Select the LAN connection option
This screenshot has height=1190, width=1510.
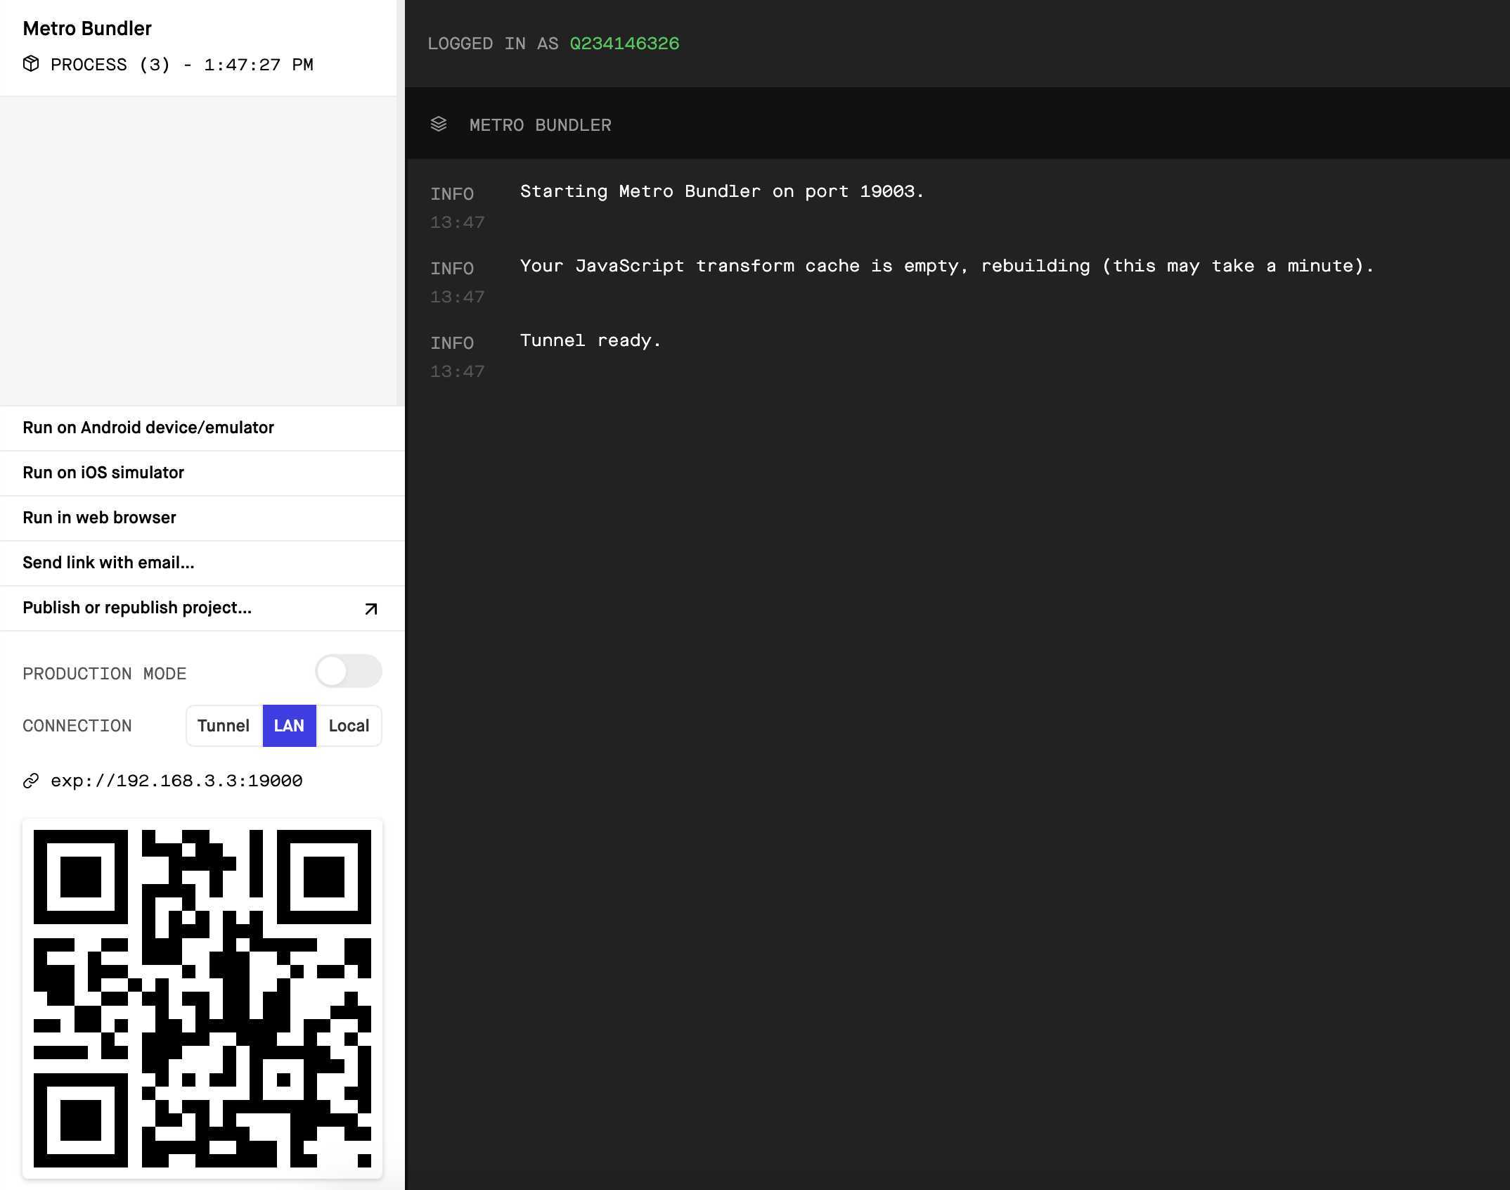pyautogui.click(x=289, y=726)
